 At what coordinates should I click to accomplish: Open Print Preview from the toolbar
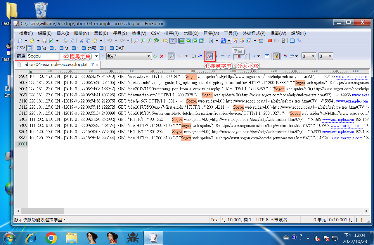(72, 41)
